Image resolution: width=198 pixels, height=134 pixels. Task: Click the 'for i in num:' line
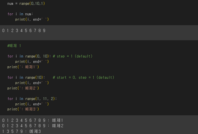pos(20,14)
